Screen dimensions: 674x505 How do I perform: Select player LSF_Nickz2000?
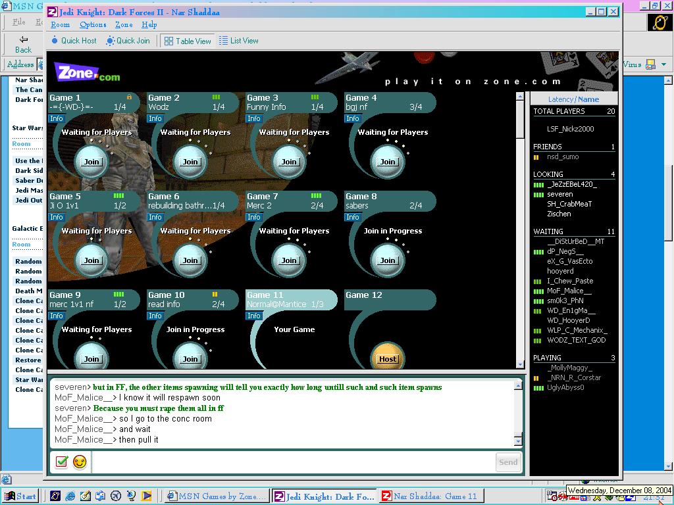(571, 129)
